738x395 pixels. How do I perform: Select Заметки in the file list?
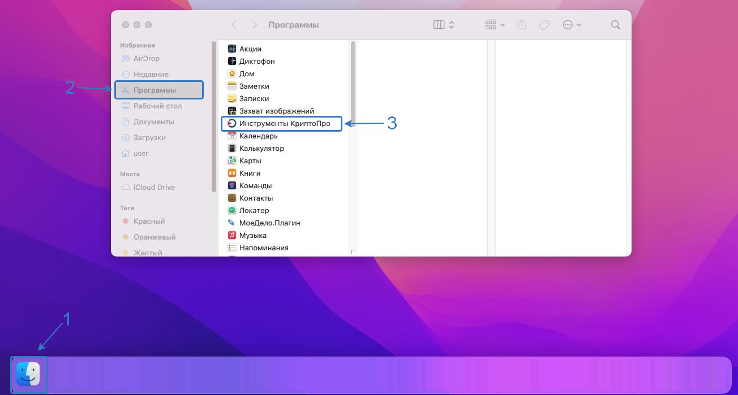pos(254,86)
